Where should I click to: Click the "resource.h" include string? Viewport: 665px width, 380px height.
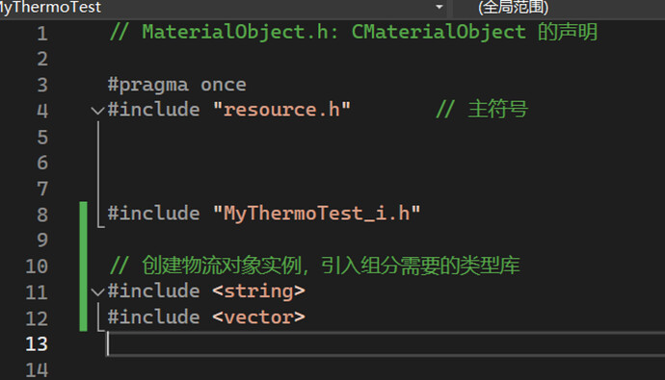click(x=281, y=110)
